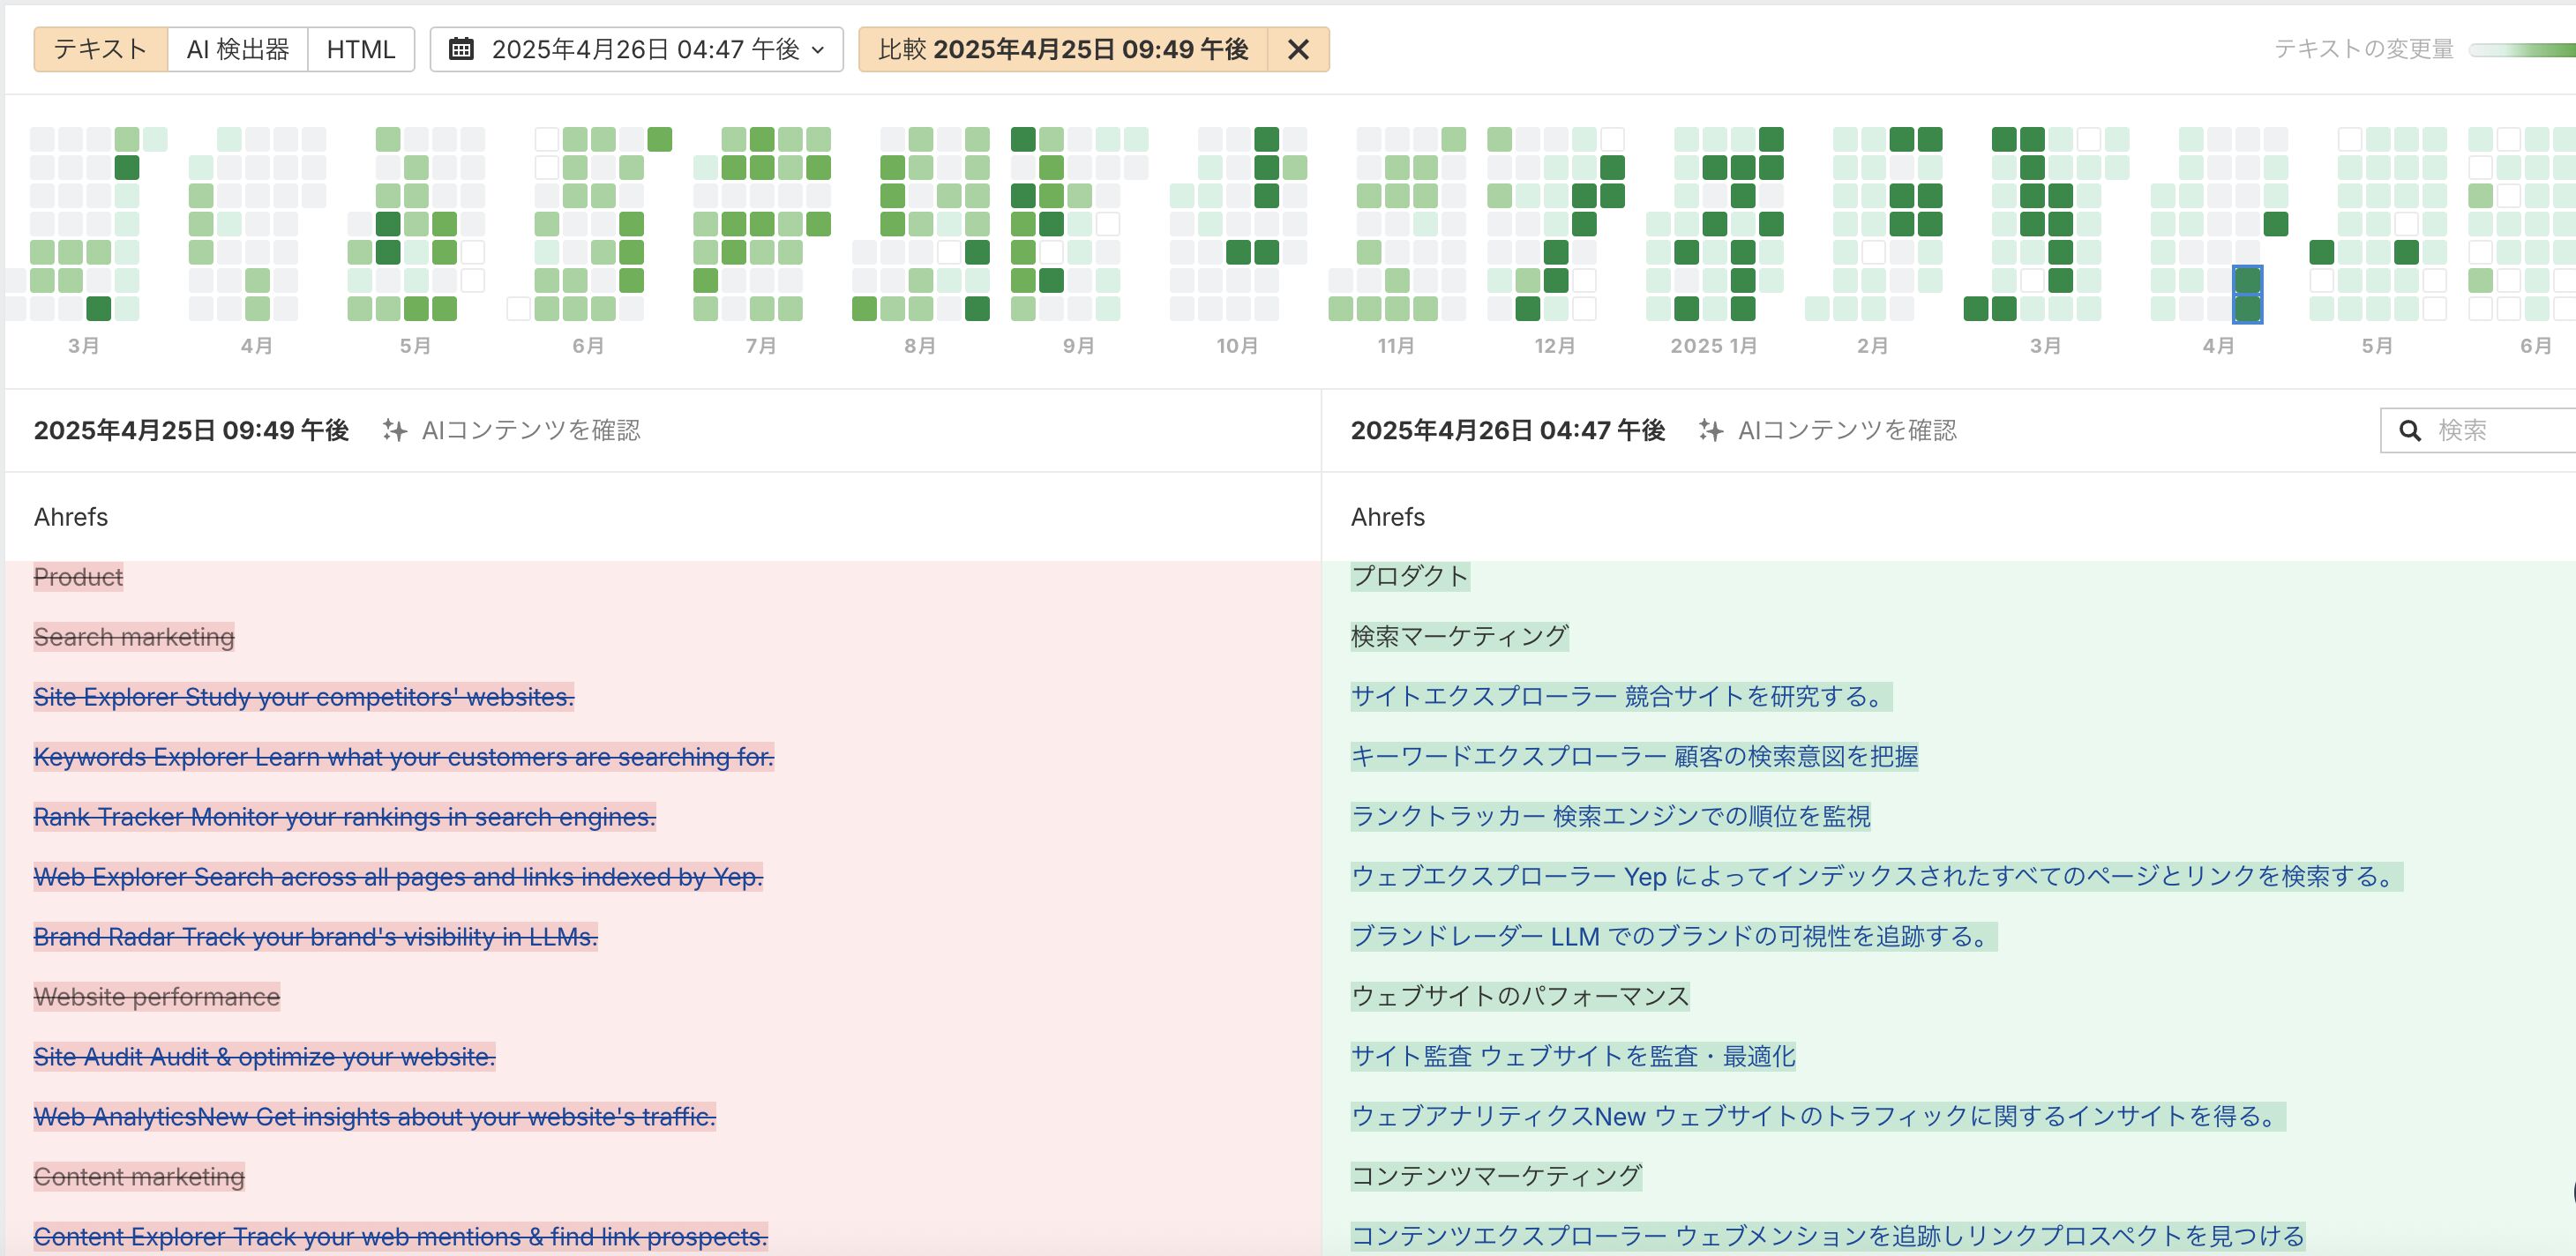2576x1256 pixels.
Task: Expand date dropdown chevron arrow
Action: (819, 49)
